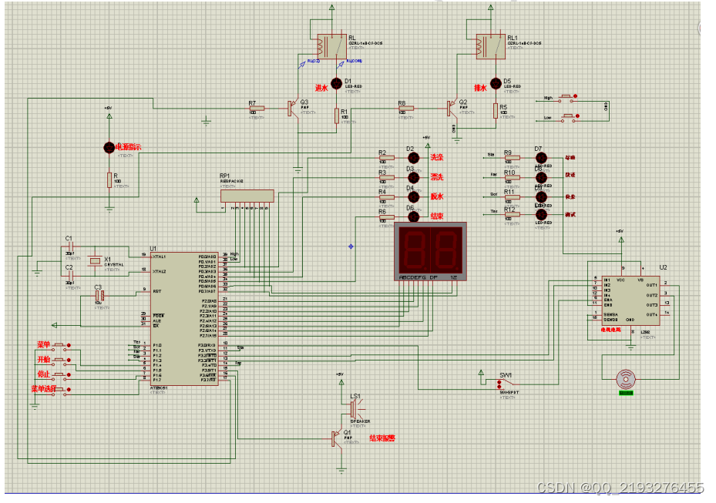Click the D4 LED labeled 脱水

(413, 197)
